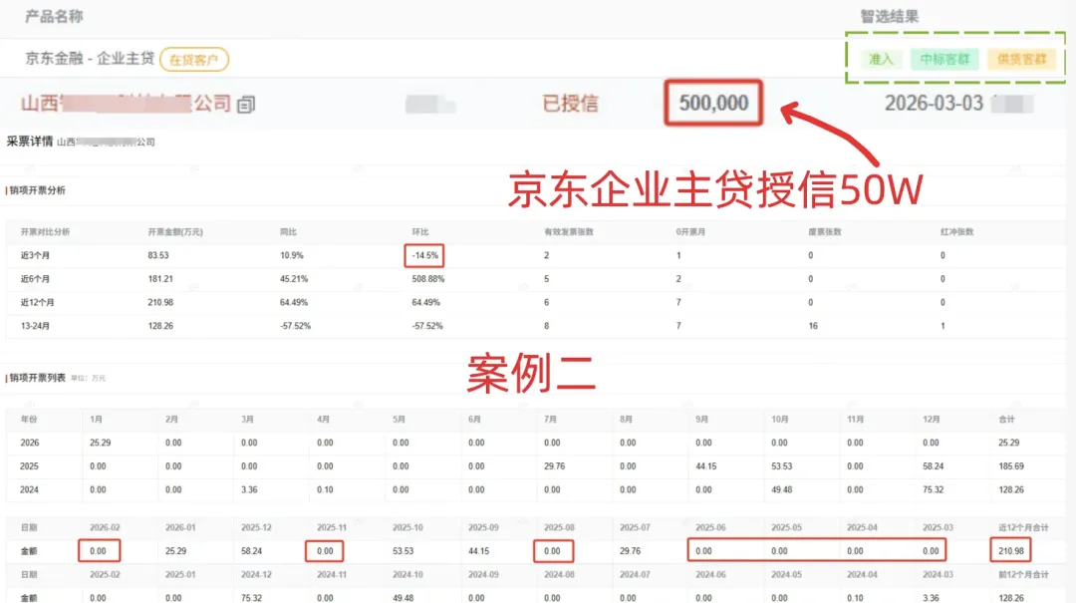Image resolution: width=1076 pixels, height=603 pixels.
Task: Click the 已授信 status text
Action: pyautogui.click(x=570, y=104)
